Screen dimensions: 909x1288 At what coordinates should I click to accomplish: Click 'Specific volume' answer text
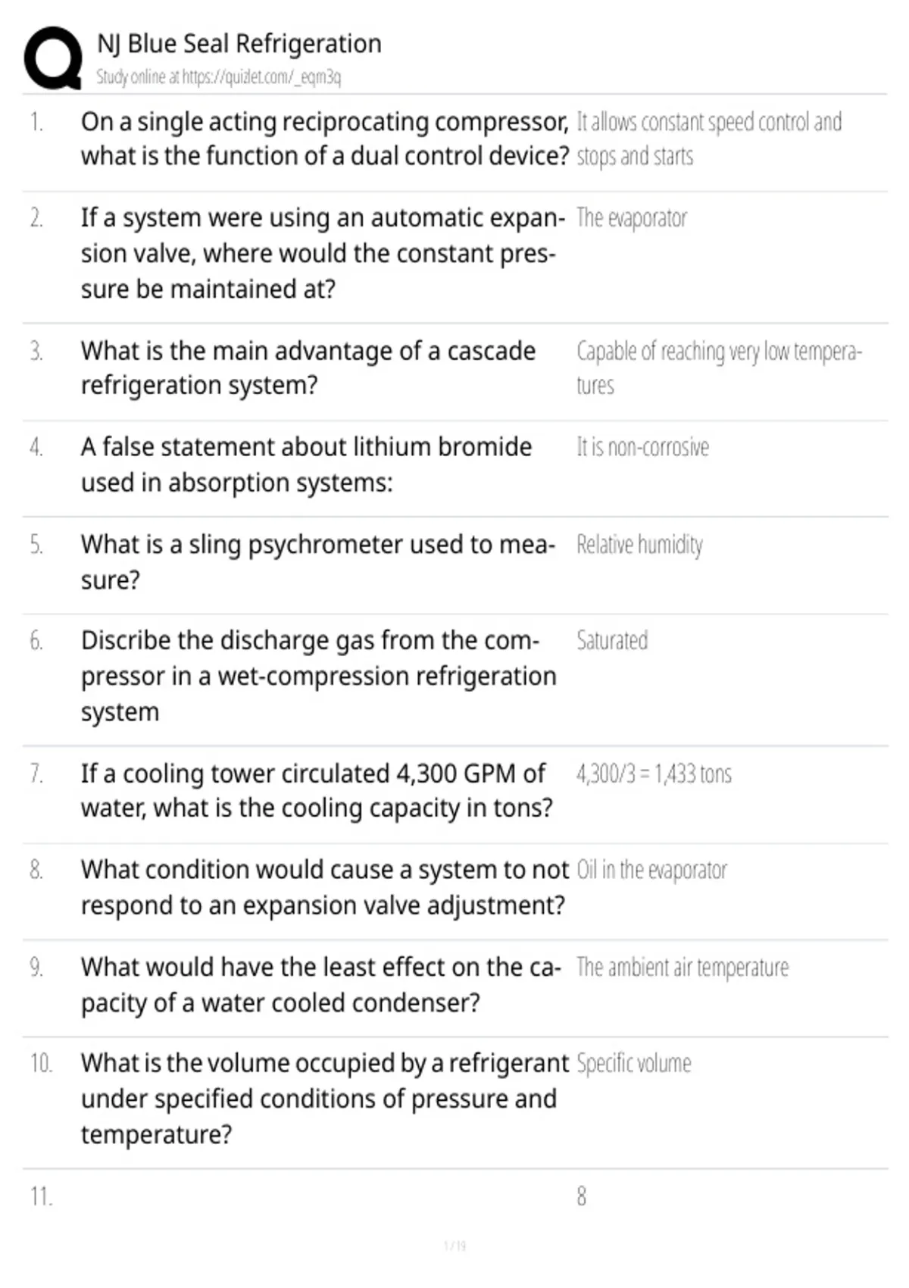coord(634,1064)
